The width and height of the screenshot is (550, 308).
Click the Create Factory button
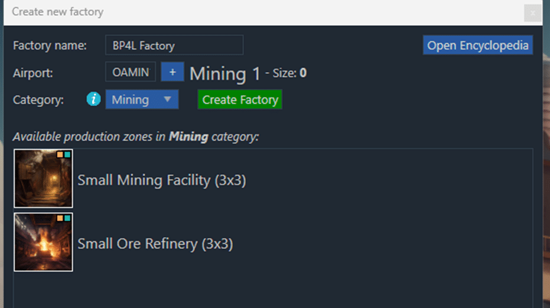click(x=240, y=100)
